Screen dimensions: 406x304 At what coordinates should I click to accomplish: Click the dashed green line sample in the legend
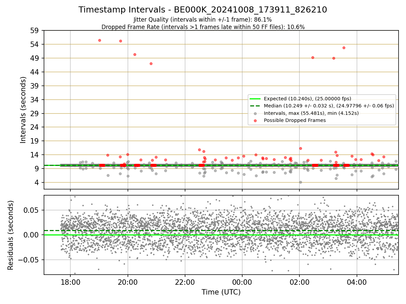[x=255, y=106]
